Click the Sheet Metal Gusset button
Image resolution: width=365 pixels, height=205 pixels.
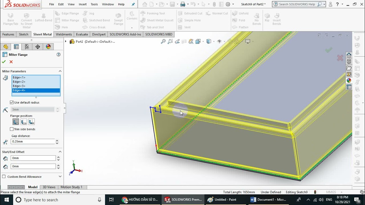[157, 20]
